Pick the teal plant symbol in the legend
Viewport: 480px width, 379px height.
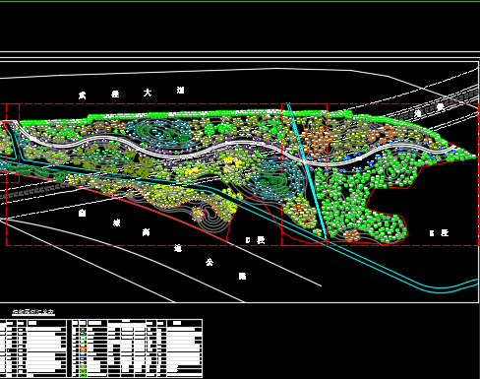tap(83, 334)
